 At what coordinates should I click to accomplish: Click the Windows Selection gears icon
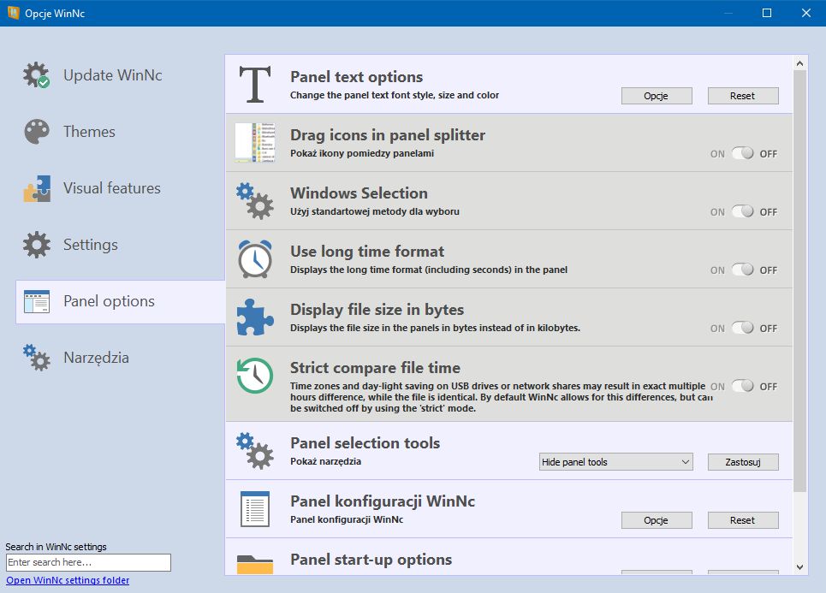coord(255,200)
